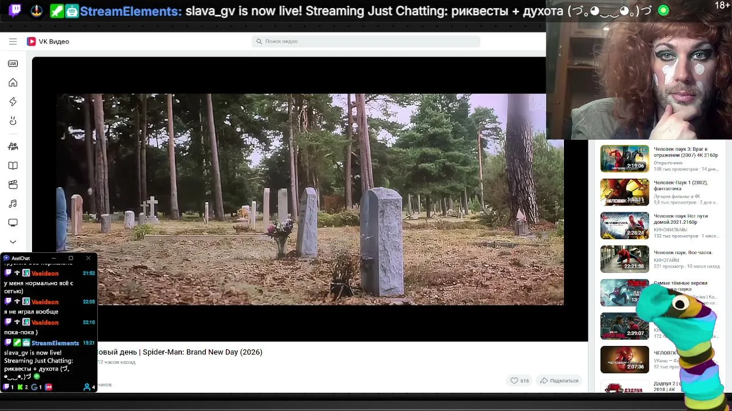The height and width of the screenshot is (411, 732).
Task: Open the TV screen sidebar section
Action: [x=13, y=223]
